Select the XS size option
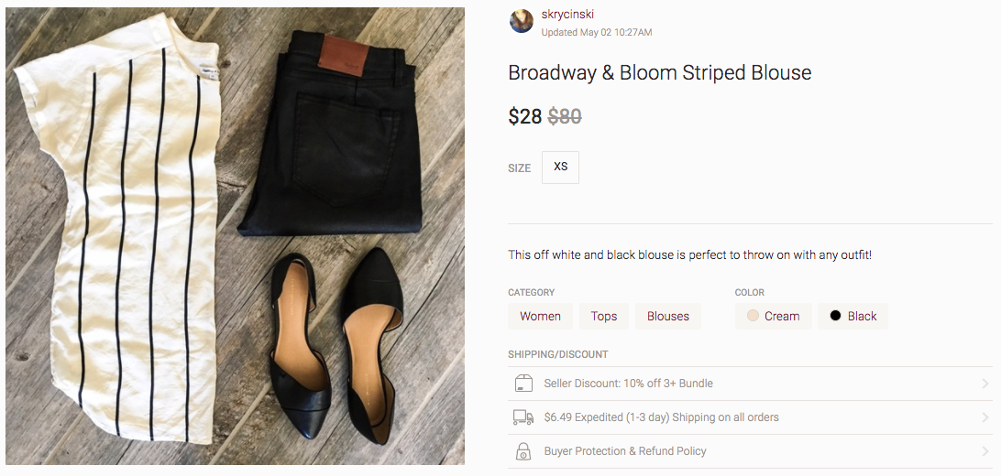Image resolution: width=1001 pixels, height=476 pixels. (560, 167)
